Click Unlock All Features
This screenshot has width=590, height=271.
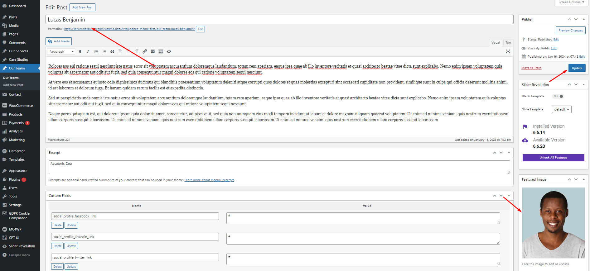pyautogui.click(x=553, y=158)
